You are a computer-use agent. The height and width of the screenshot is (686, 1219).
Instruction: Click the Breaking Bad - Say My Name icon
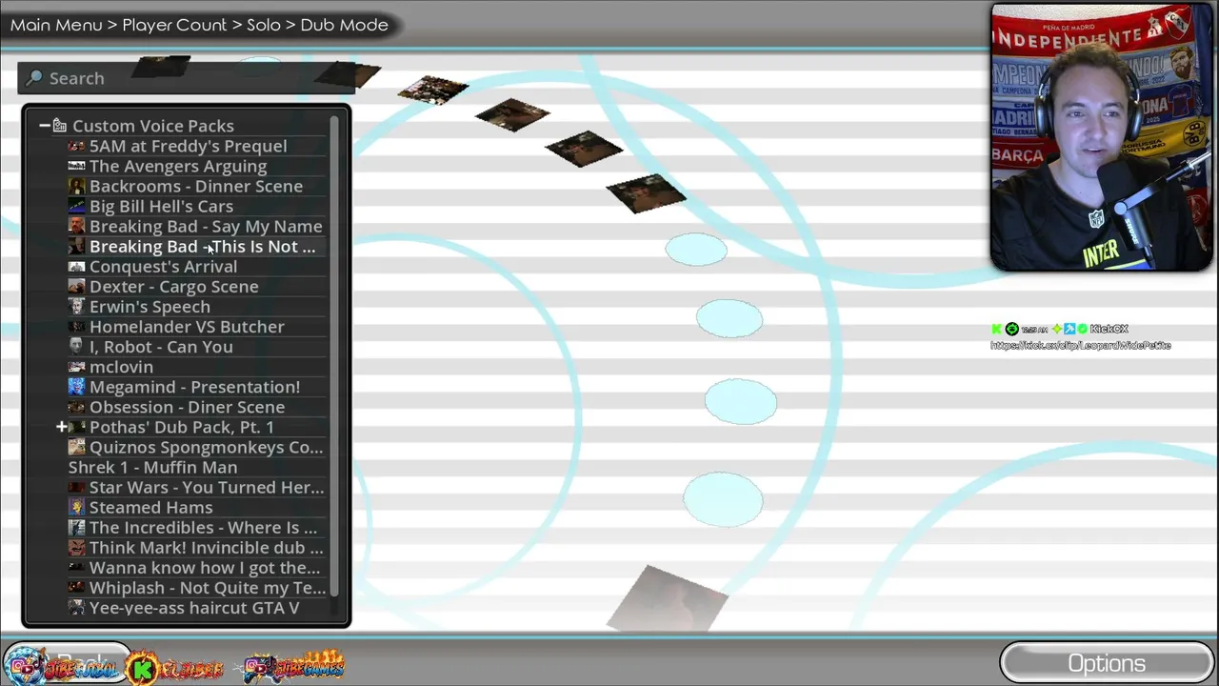click(x=76, y=227)
